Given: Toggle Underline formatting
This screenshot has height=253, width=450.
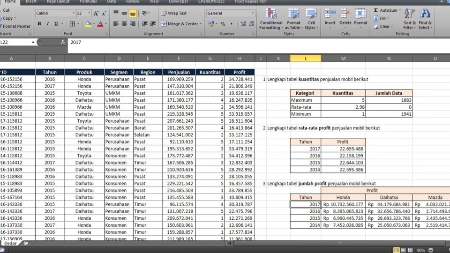Looking at the screenshot, I should [x=56, y=24].
